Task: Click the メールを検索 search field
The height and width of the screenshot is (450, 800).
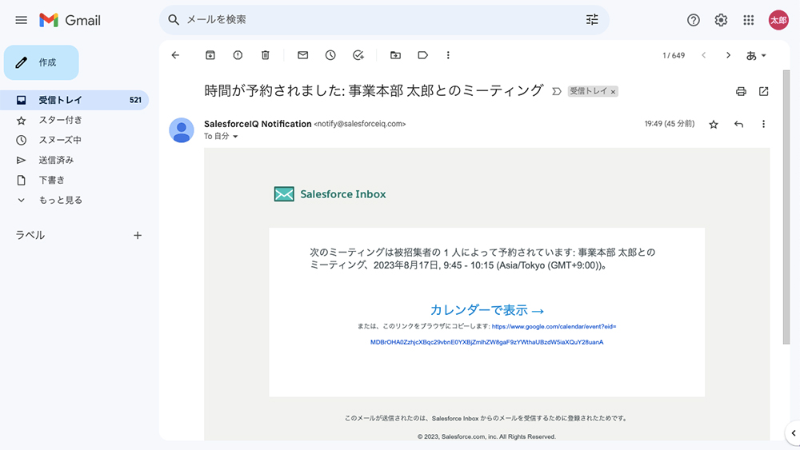Action: pyautogui.click(x=382, y=20)
